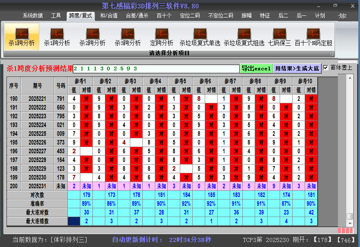The height and width of the screenshot is (247, 360).
Task: Click the status bar result 【178】
Action: pos(323,240)
